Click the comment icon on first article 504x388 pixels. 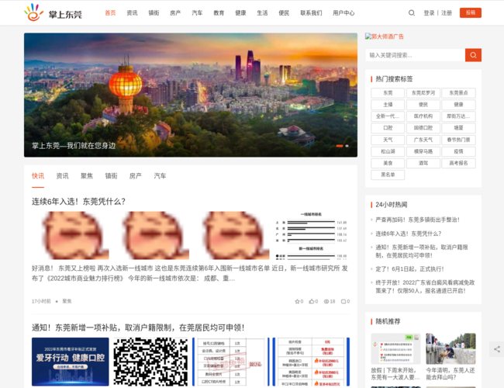(x=343, y=301)
